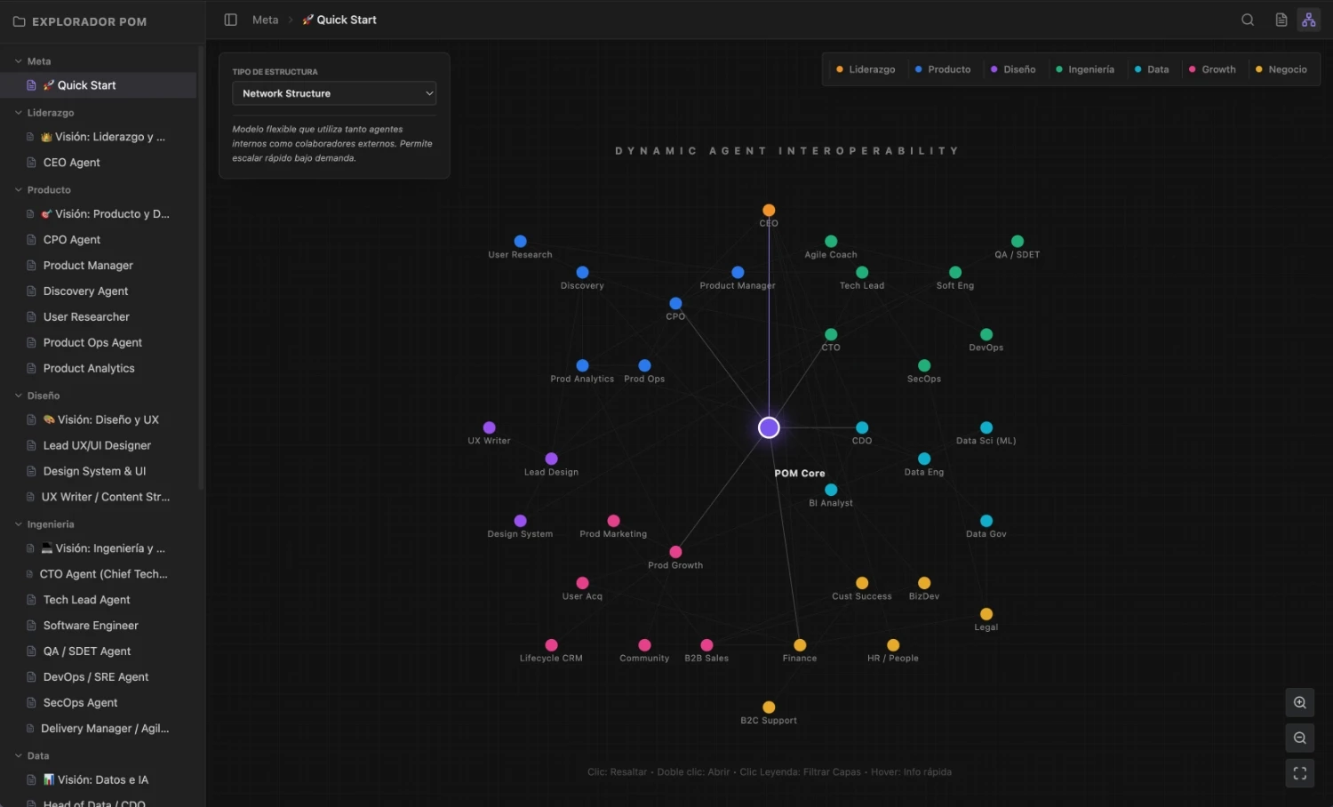The image size is (1333, 807).
Task: Highlight the Legal node
Action: coord(986,614)
